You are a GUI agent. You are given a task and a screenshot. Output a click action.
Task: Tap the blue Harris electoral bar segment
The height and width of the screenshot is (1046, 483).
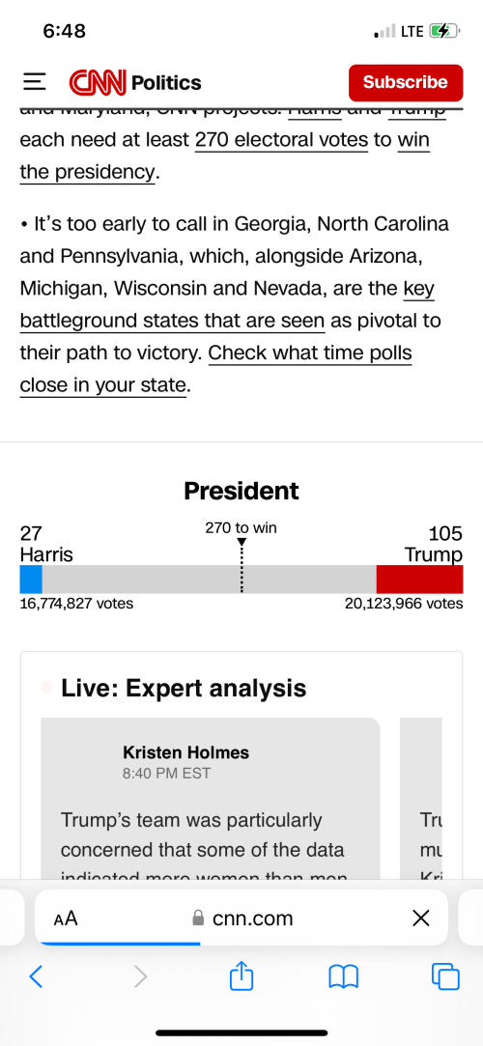pos(31,580)
